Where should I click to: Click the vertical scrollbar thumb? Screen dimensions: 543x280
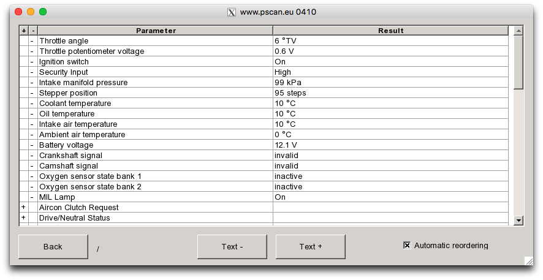coord(518,62)
